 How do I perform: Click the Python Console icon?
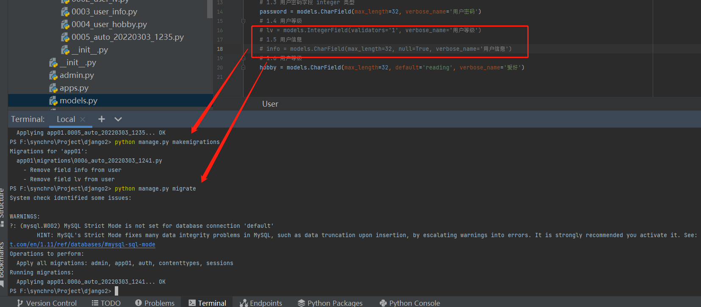pos(383,303)
